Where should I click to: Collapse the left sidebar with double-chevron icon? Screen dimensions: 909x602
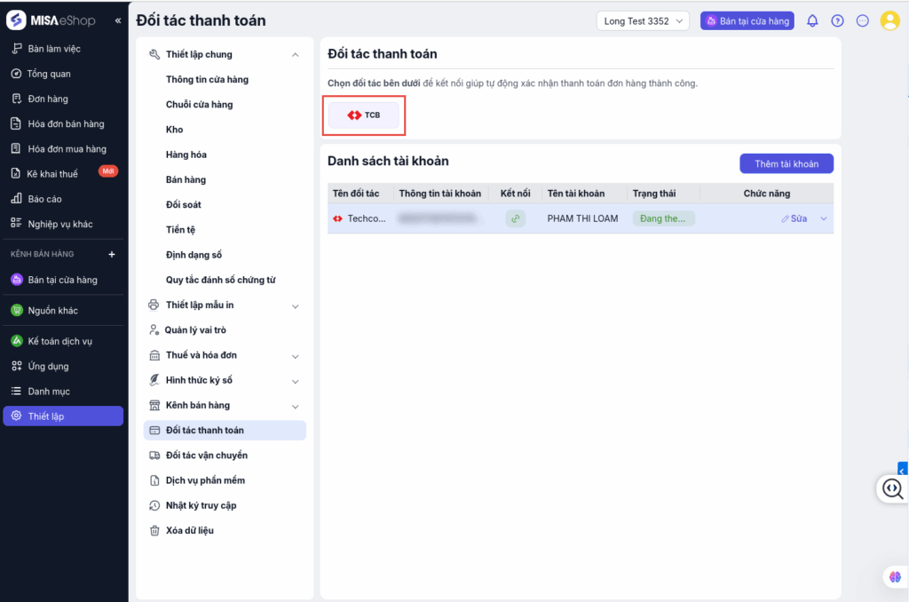click(118, 20)
